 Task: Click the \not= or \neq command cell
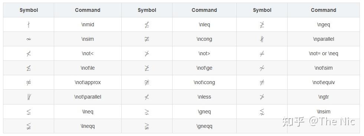point(324,53)
